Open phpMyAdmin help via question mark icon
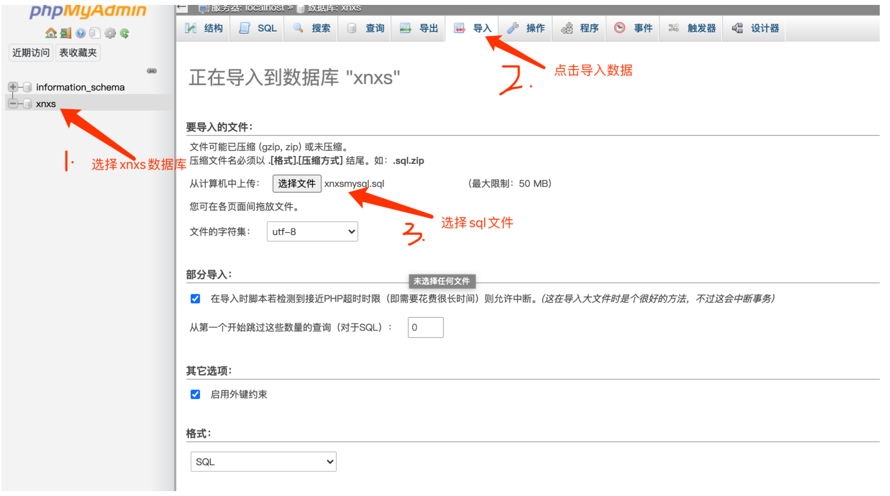Screen dimensions: 890x496 80,33
